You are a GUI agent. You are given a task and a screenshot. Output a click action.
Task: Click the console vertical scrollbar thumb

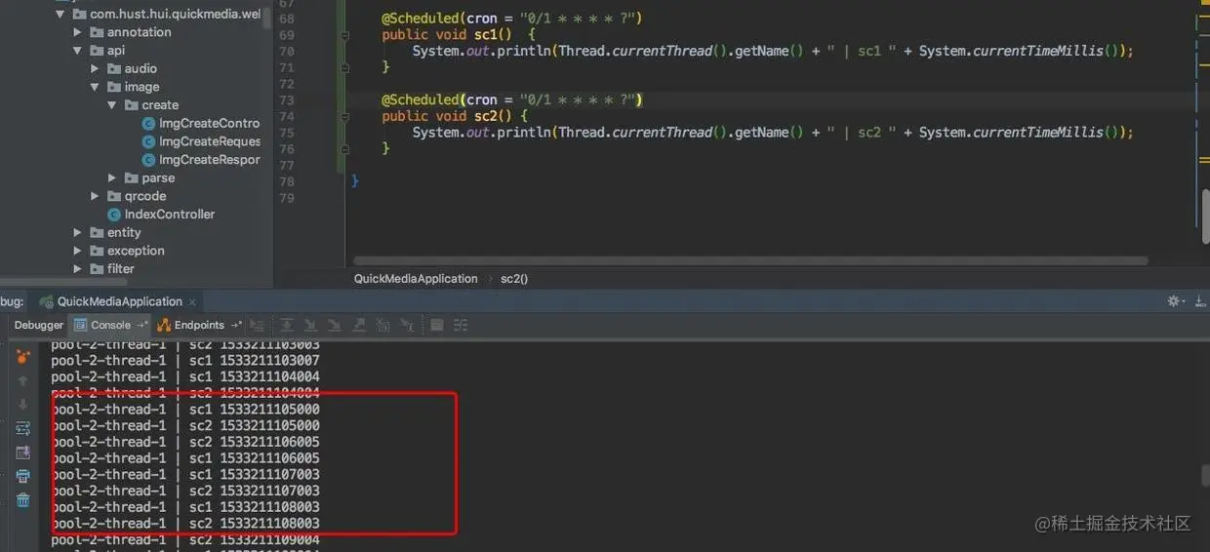(x=1205, y=475)
